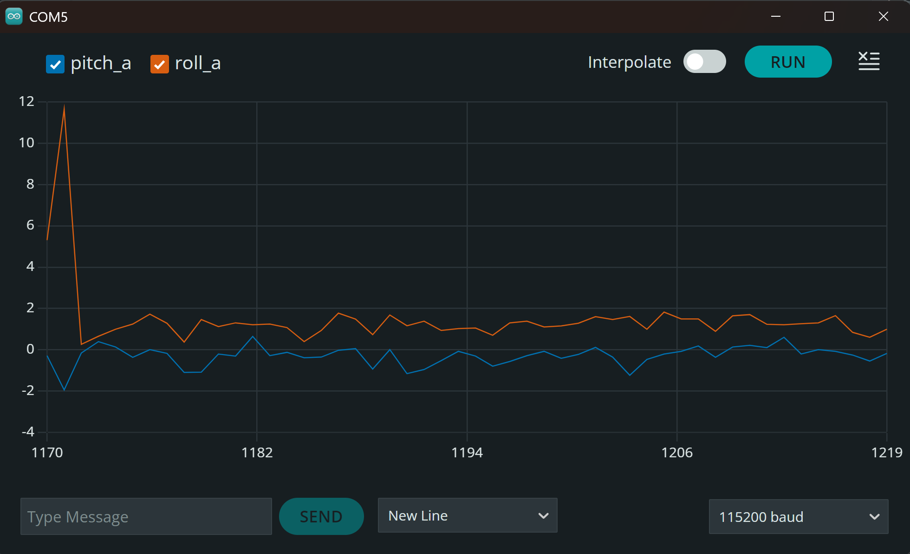Click the pitch_a legend label
Viewport: 910px width, 554px height.
pos(101,63)
